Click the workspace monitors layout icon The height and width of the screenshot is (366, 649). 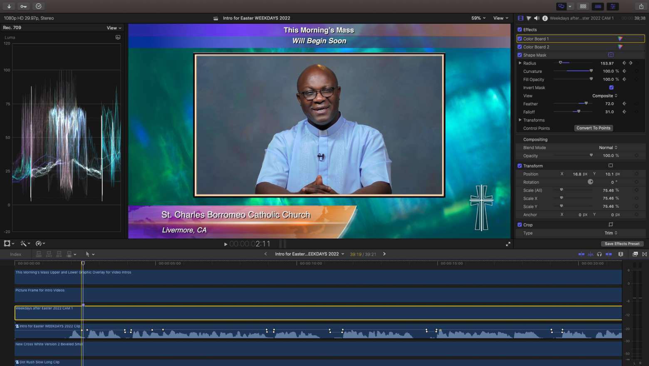pyautogui.click(x=562, y=6)
